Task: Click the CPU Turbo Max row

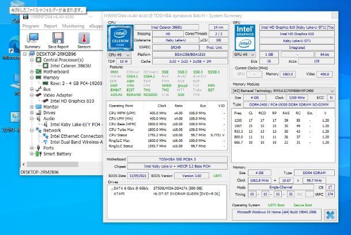Action: pyautogui.click(x=167, y=129)
